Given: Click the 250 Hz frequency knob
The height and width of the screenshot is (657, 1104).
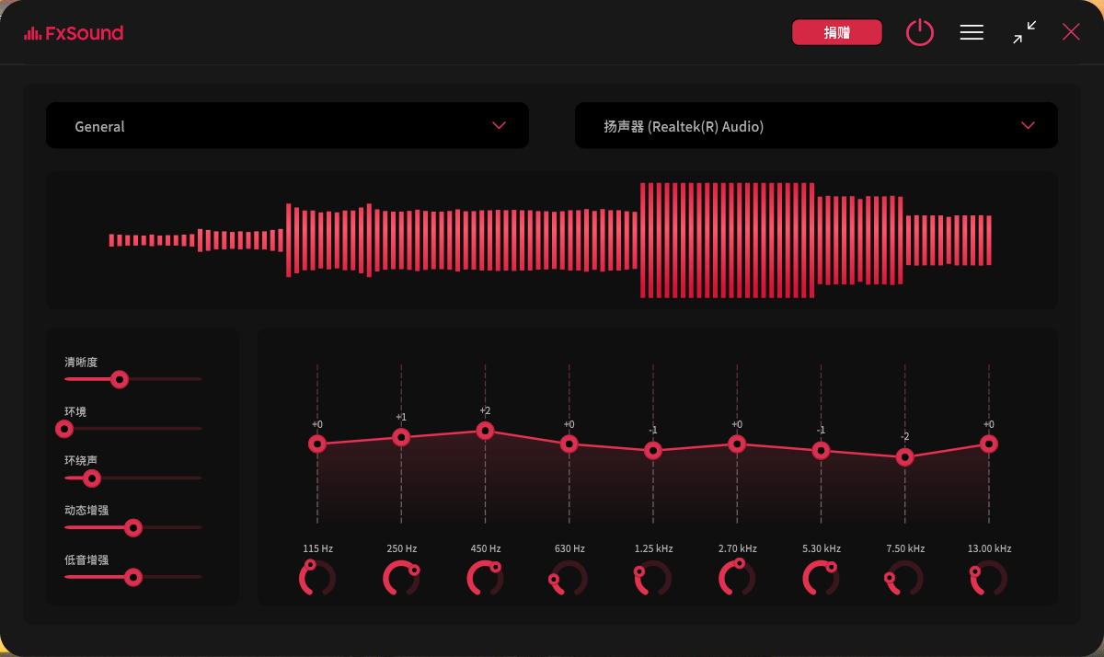Looking at the screenshot, I should 401,578.
